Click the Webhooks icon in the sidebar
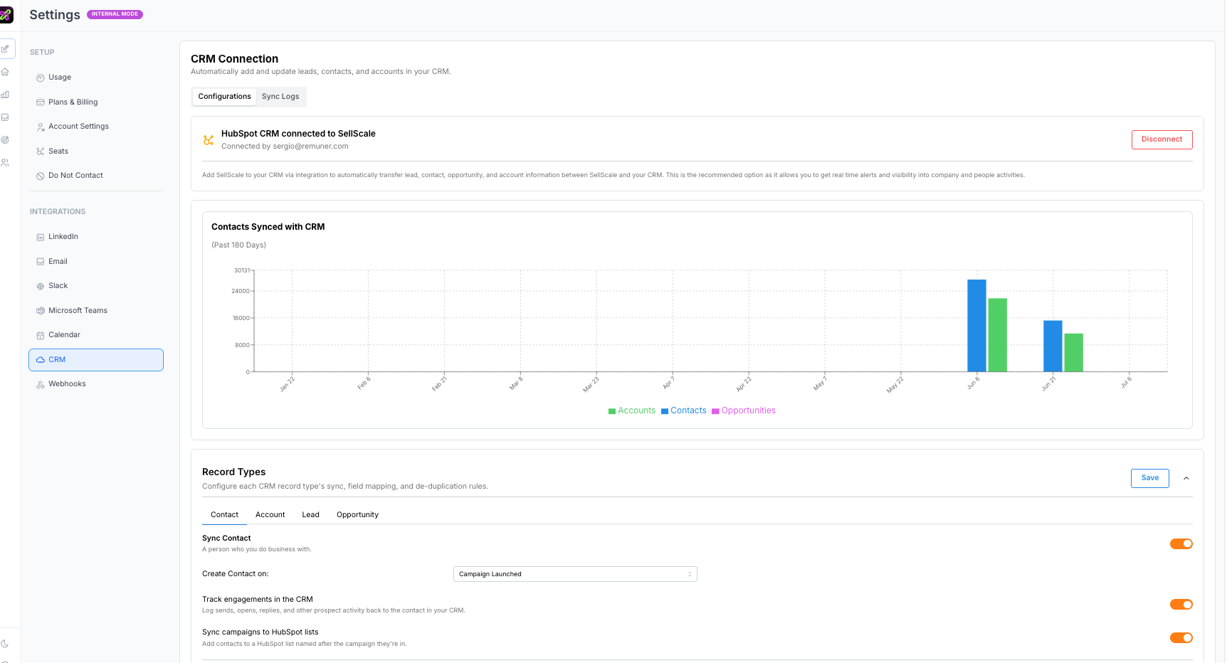The image size is (1227, 663). 41,384
